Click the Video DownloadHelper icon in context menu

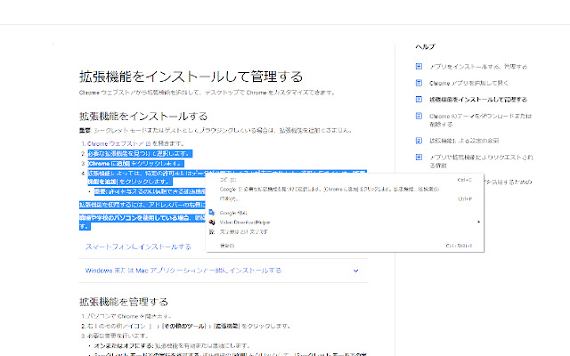point(212,222)
